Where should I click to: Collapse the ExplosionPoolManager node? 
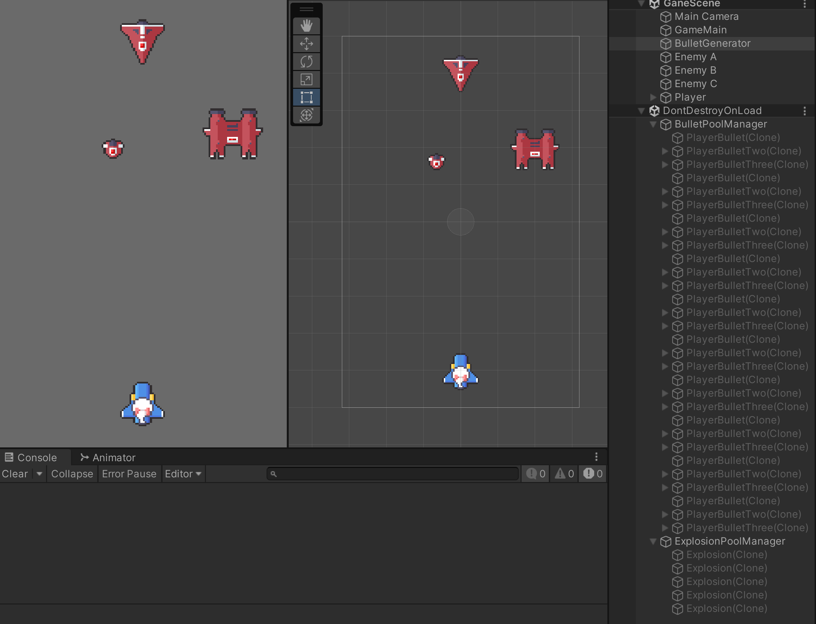coord(653,542)
